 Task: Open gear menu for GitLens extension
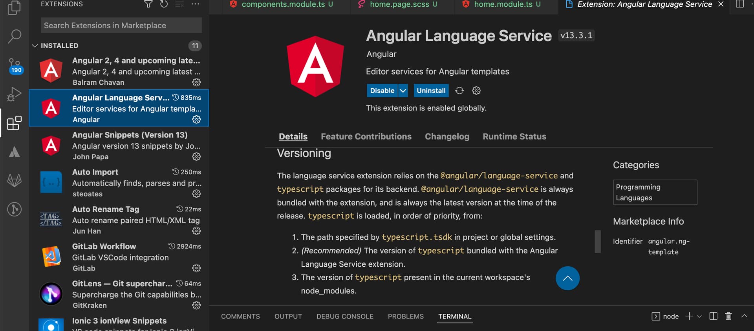coord(196,306)
